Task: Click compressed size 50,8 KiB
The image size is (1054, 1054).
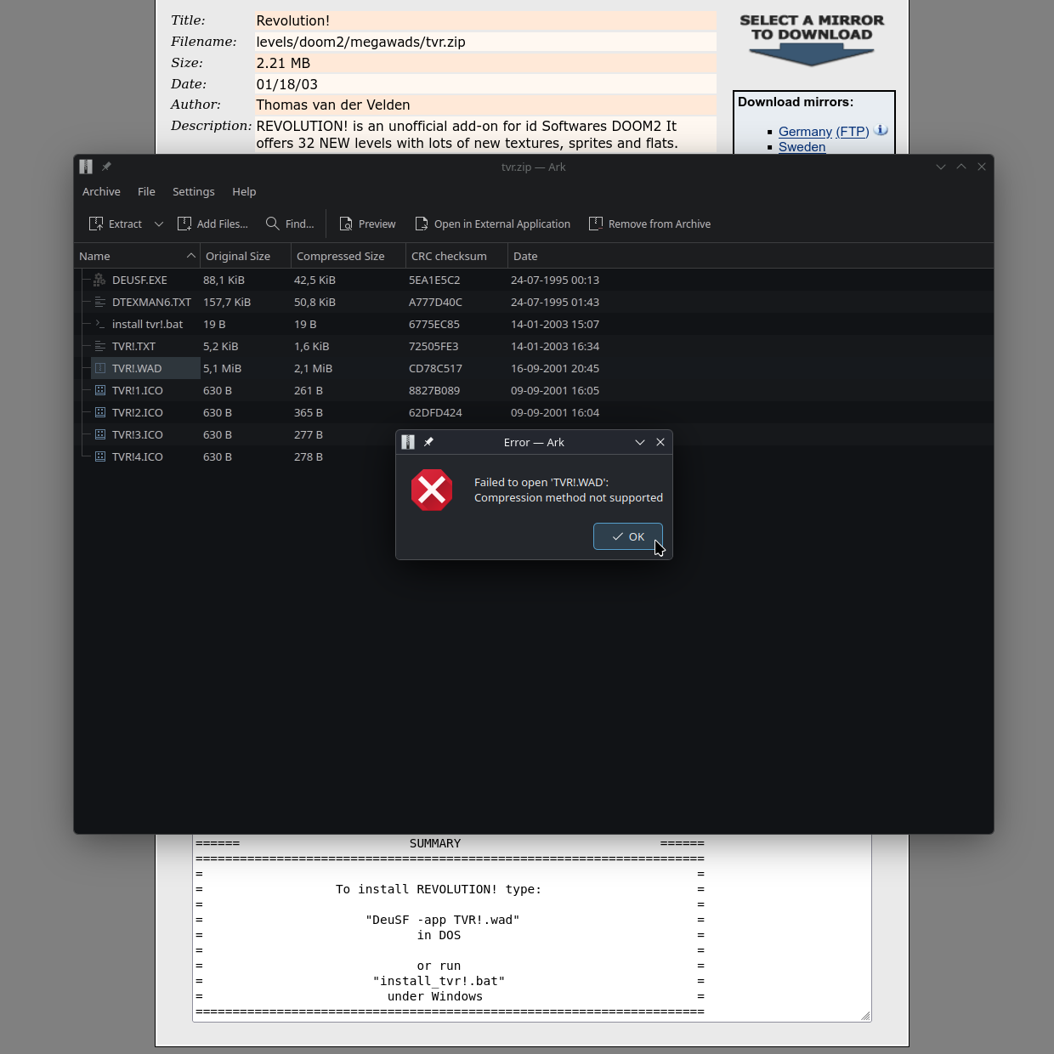Action: (314, 302)
